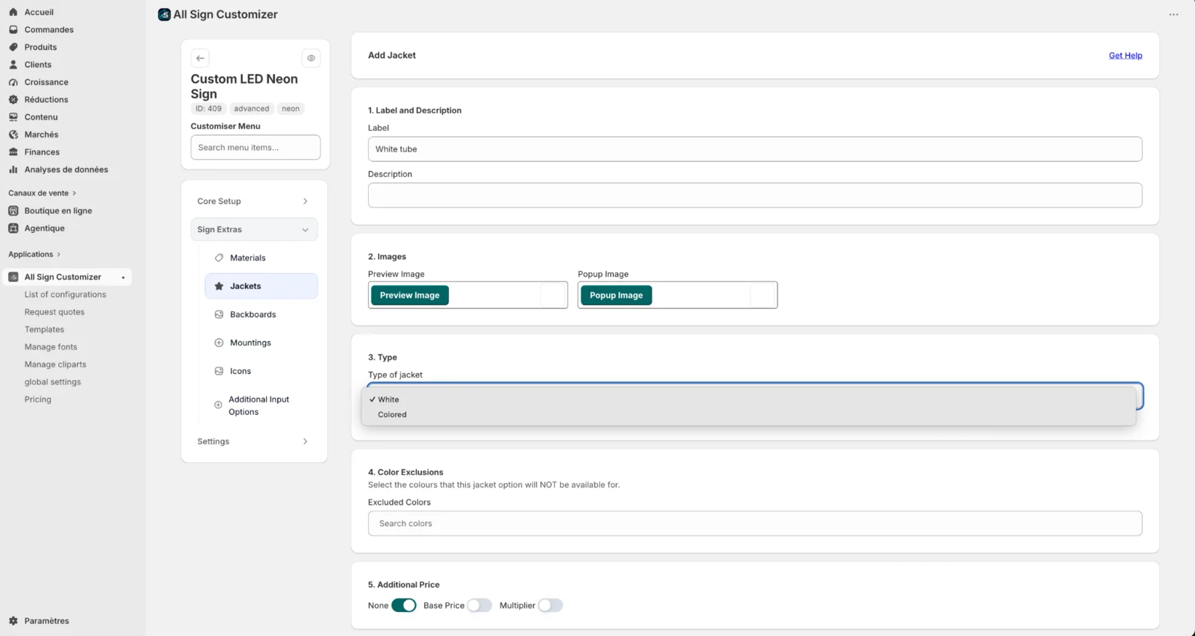This screenshot has width=1195, height=636.
Task: Click the Excluded Colors search field
Action: point(755,523)
